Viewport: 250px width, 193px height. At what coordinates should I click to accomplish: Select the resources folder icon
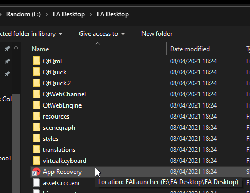coord(37,117)
